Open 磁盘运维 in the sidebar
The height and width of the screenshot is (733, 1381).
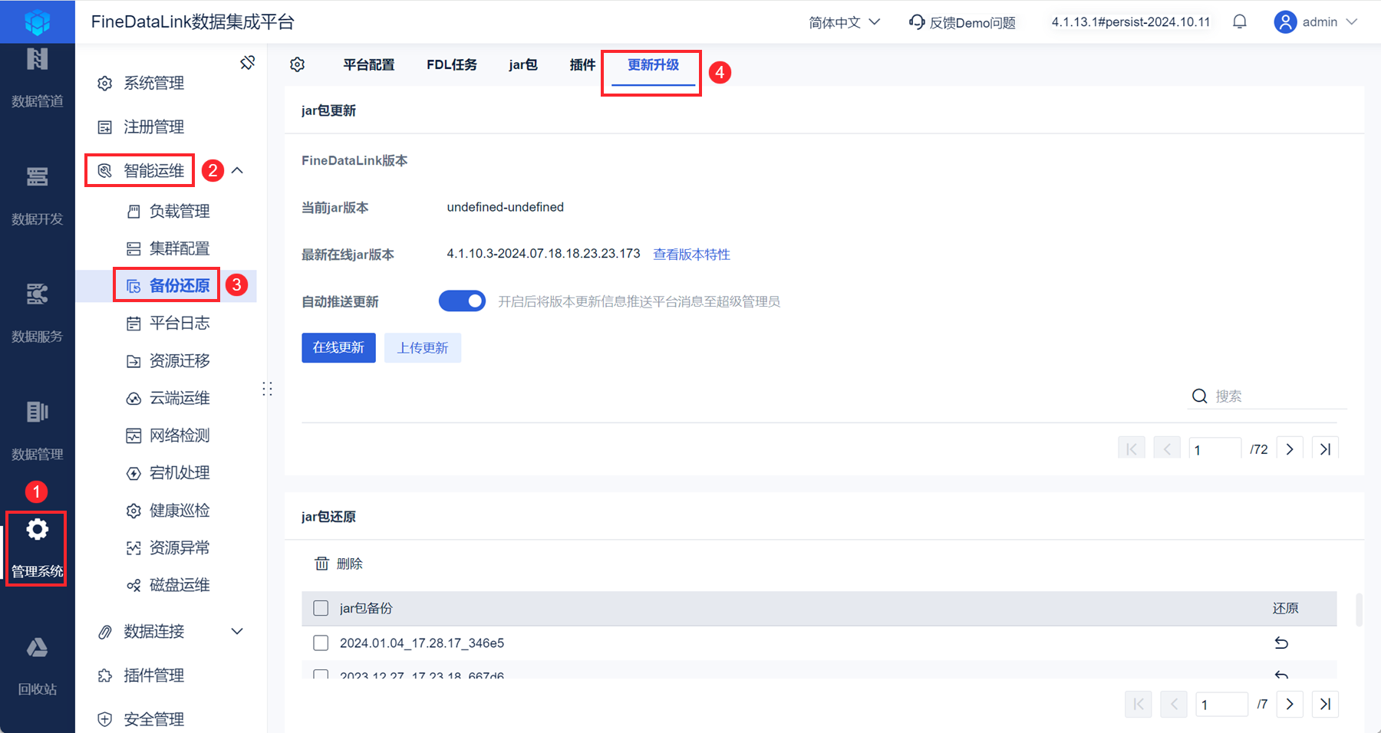pos(180,585)
